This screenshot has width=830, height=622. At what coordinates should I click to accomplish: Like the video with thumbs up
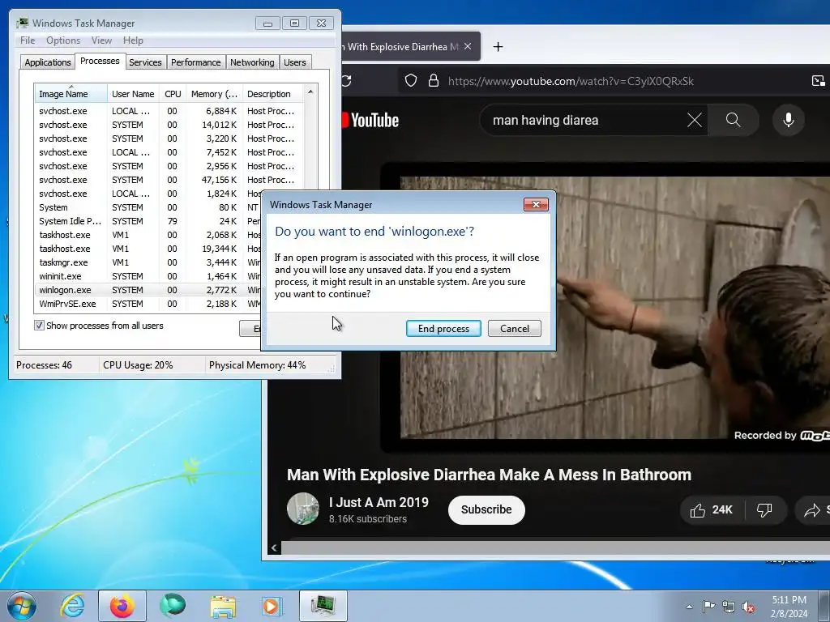click(x=712, y=510)
